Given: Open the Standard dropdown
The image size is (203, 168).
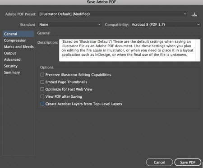Looking at the screenshot, I should click(69, 24).
